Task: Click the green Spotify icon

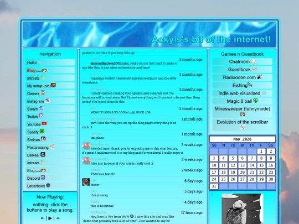Action: point(42,131)
